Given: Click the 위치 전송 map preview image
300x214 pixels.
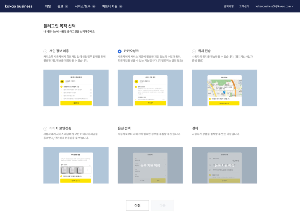Looking at the screenshot, I should (225, 88).
